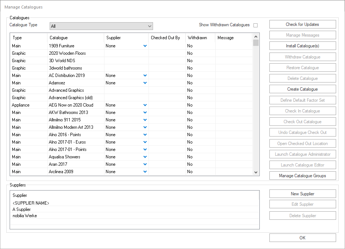Expand supplier dropdown for 1909 Furniture
This screenshot has width=345, height=249.
145,46
